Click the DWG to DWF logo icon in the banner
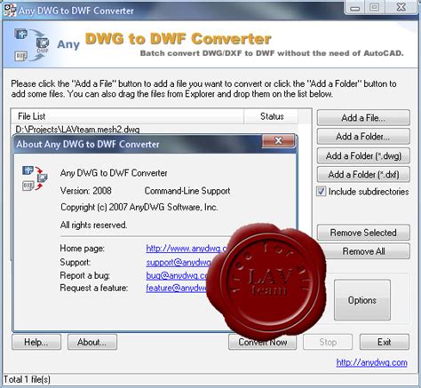This screenshot has height=388, width=421. pyautogui.click(x=32, y=45)
